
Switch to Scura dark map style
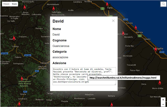pyautogui.click(x=14, y=4)
